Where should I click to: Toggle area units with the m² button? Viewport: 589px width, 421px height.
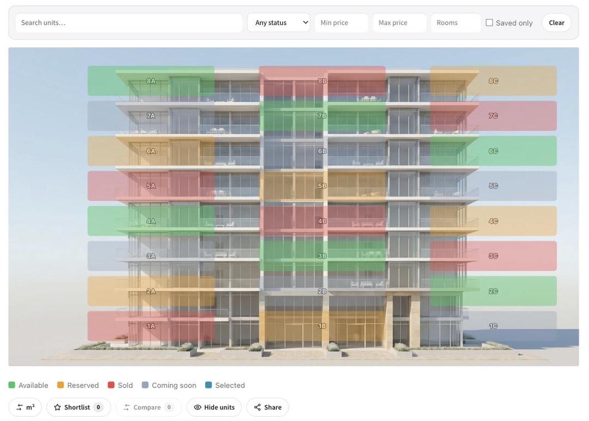click(x=25, y=407)
